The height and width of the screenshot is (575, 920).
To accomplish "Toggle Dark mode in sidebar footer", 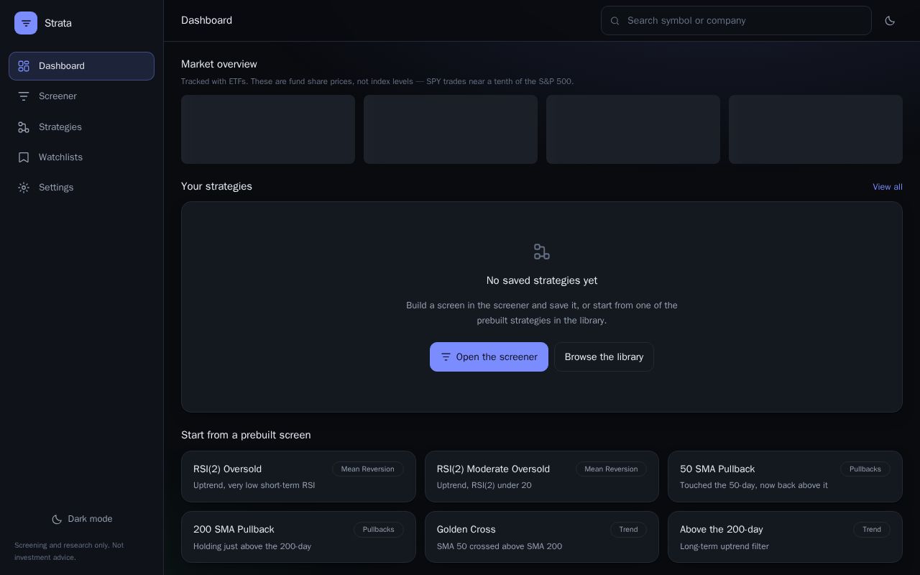I will [x=82, y=519].
